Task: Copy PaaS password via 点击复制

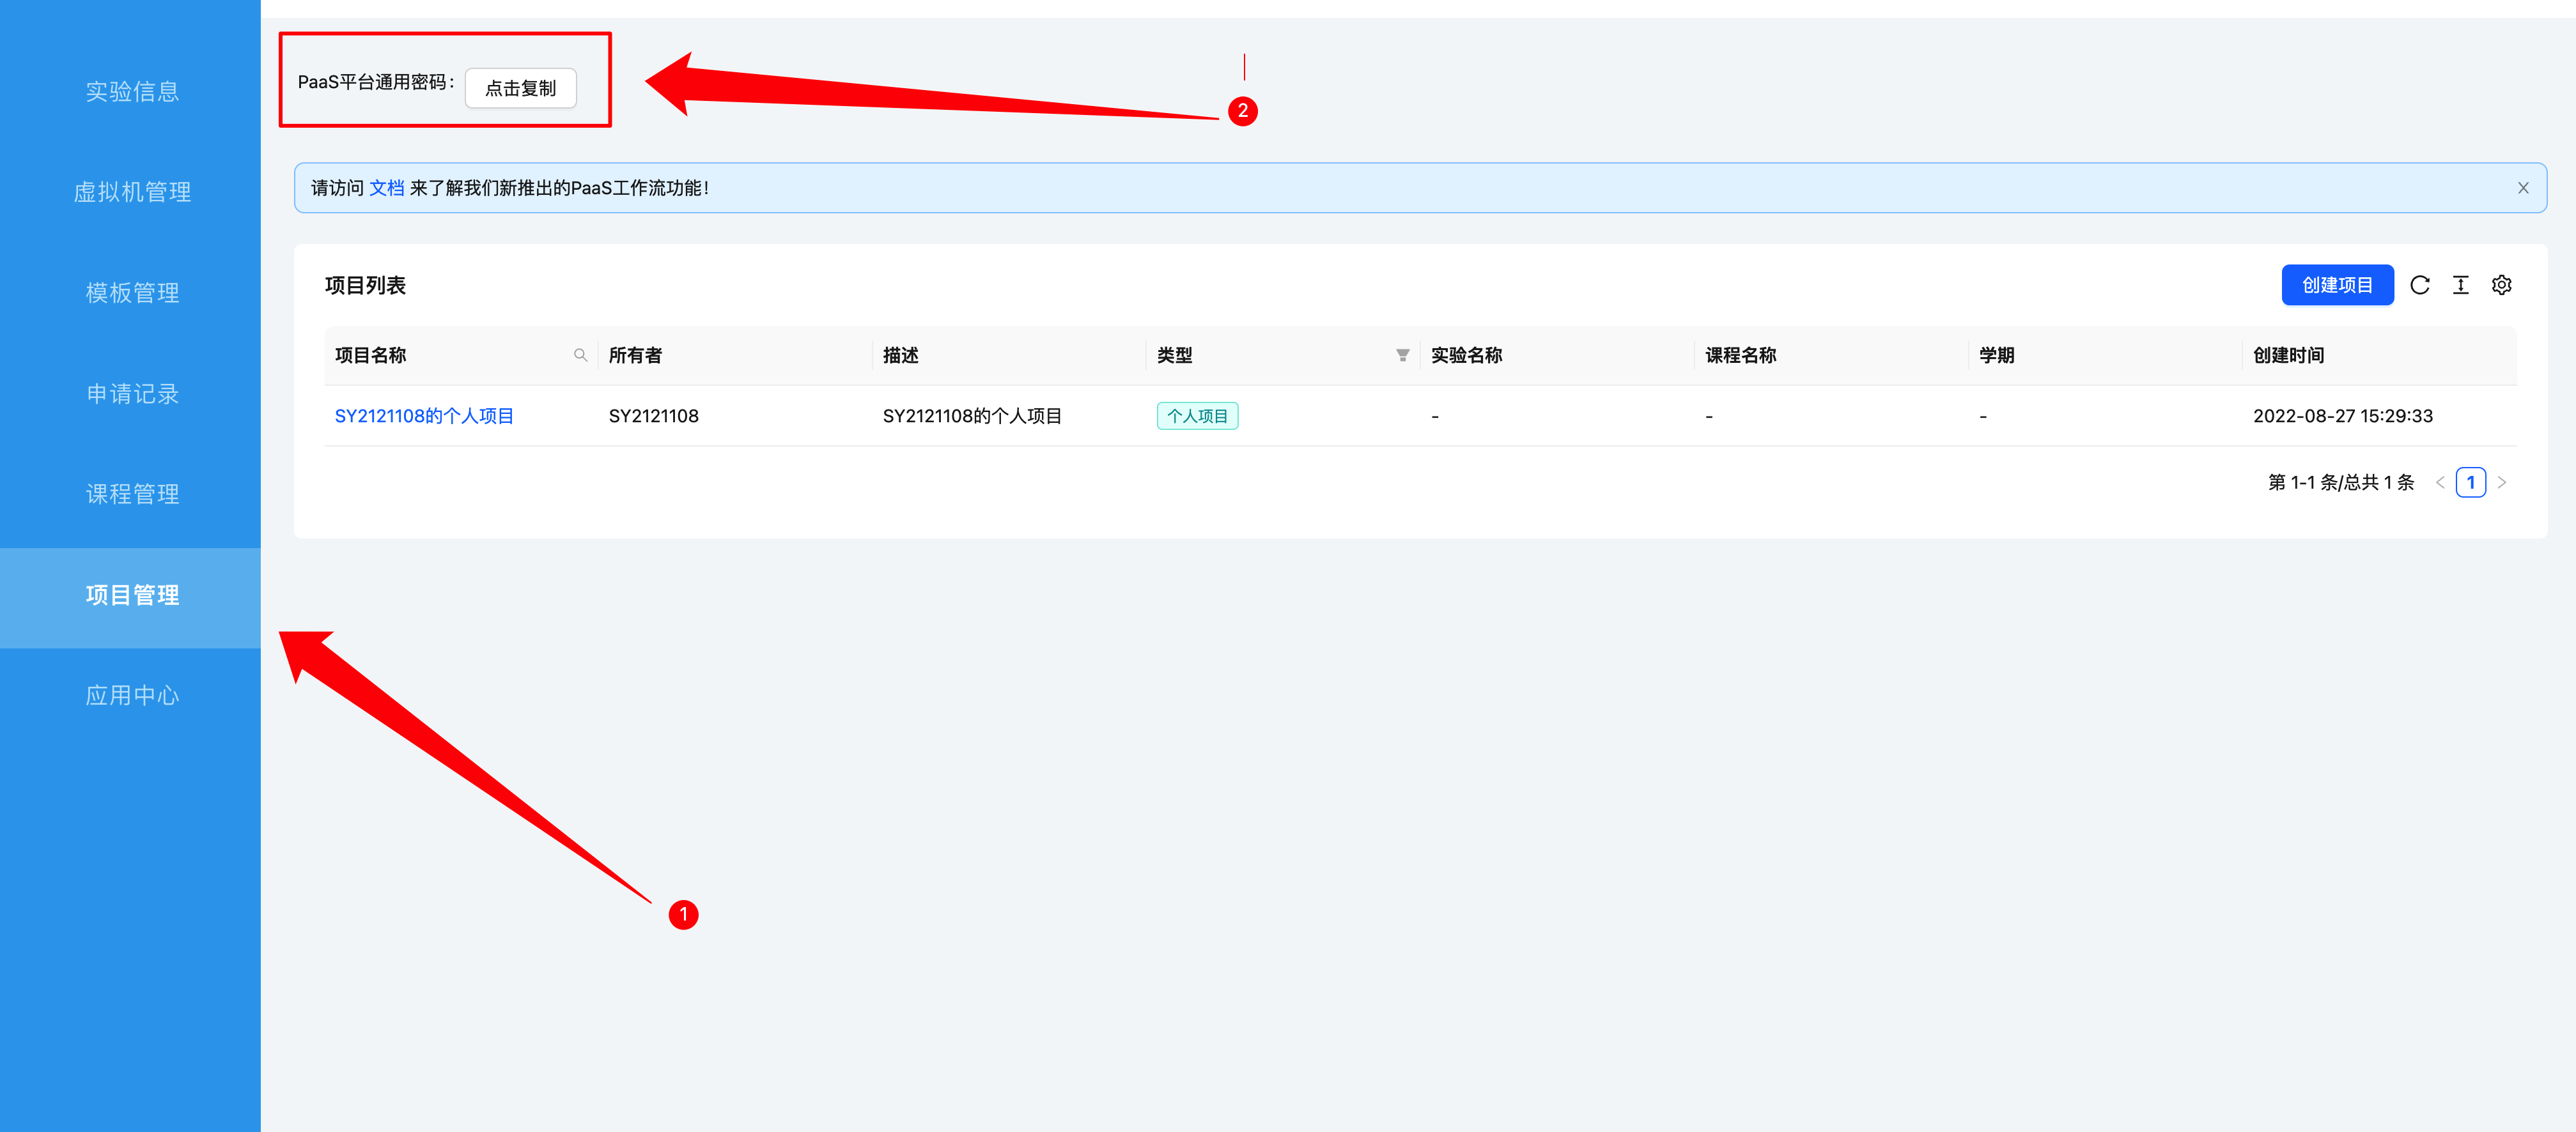Action: point(520,88)
